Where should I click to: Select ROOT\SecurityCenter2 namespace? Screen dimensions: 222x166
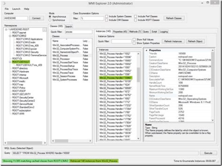[23, 101]
